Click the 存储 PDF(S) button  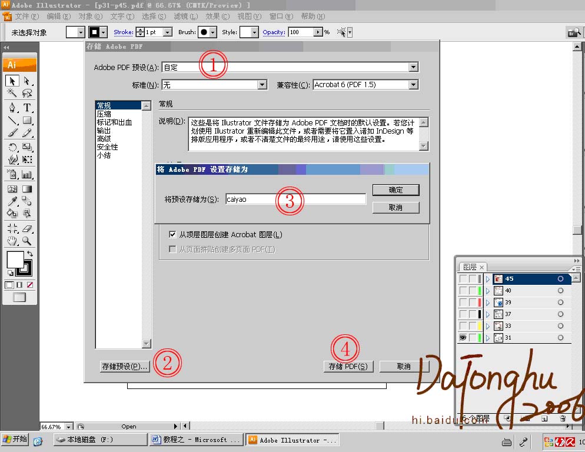pos(348,367)
